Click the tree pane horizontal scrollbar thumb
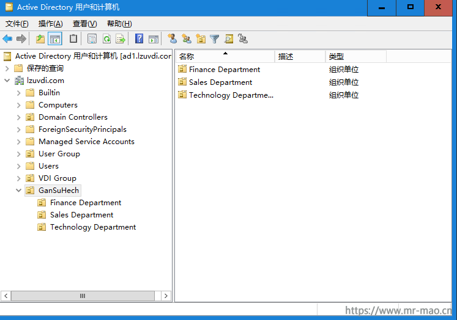The height and width of the screenshot is (320, 457). coord(83,296)
